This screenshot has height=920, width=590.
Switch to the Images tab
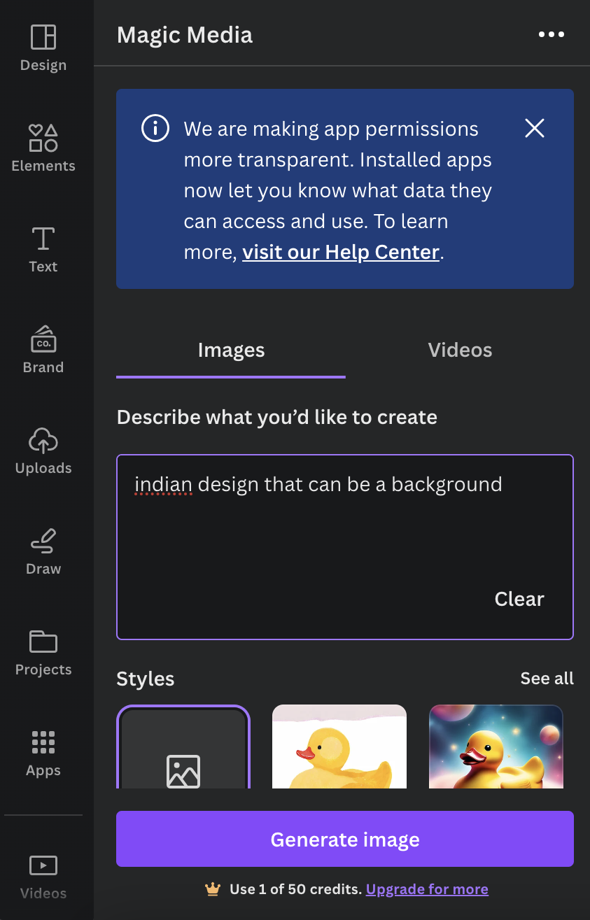pyautogui.click(x=231, y=351)
